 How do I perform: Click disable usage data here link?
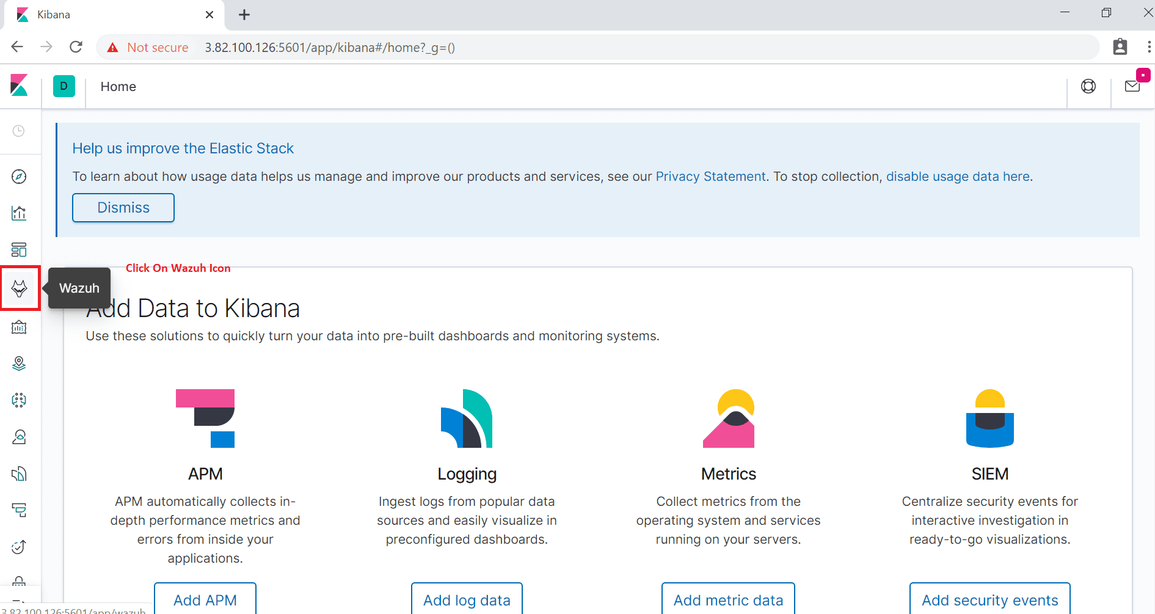(x=958, y=177)
